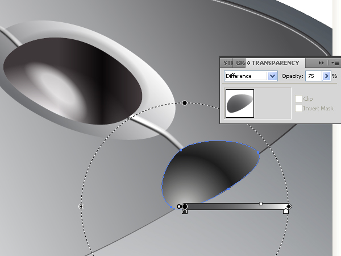Click the radial gradient top circle handle
Viewport: 341px width, 256px height.
(184, 103)
